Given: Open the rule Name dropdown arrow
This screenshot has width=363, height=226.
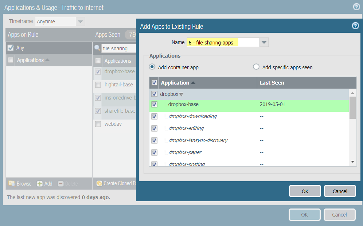Looking at the screenshot, I should pyautogui.click(x=264, y=42).
